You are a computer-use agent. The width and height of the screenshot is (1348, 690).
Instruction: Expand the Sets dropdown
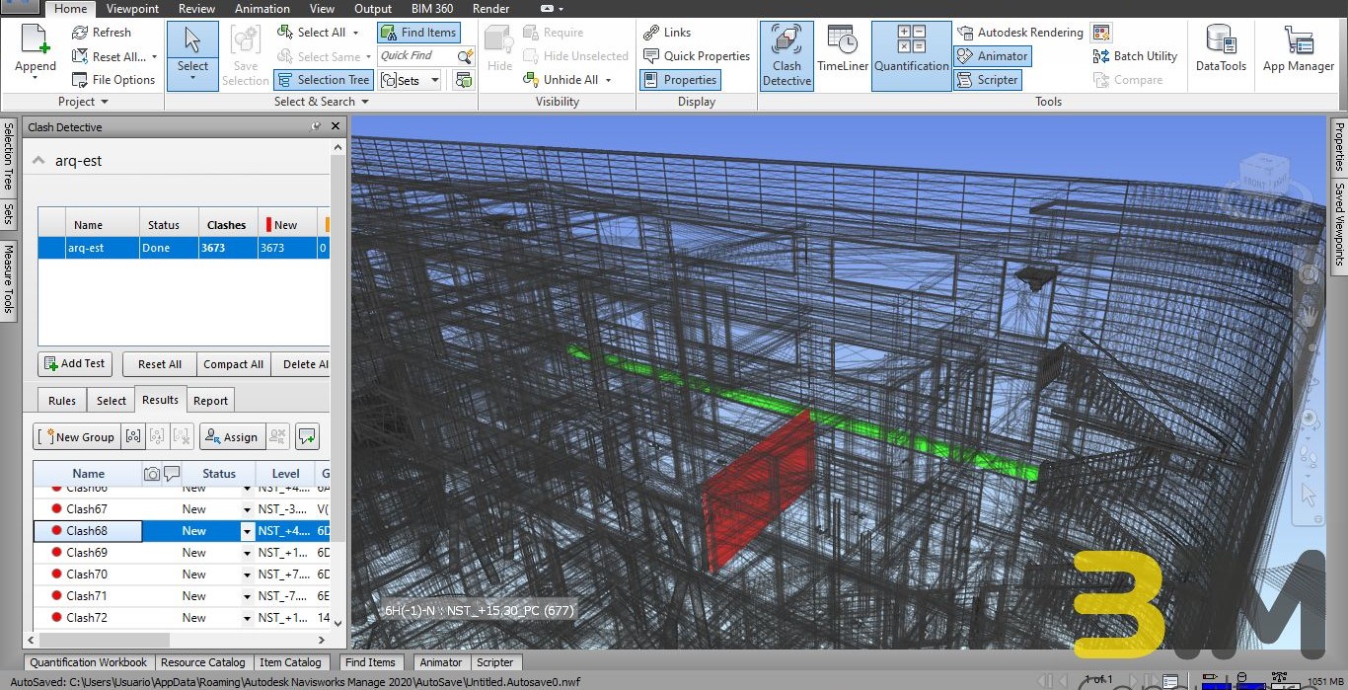tap(435, 81)
